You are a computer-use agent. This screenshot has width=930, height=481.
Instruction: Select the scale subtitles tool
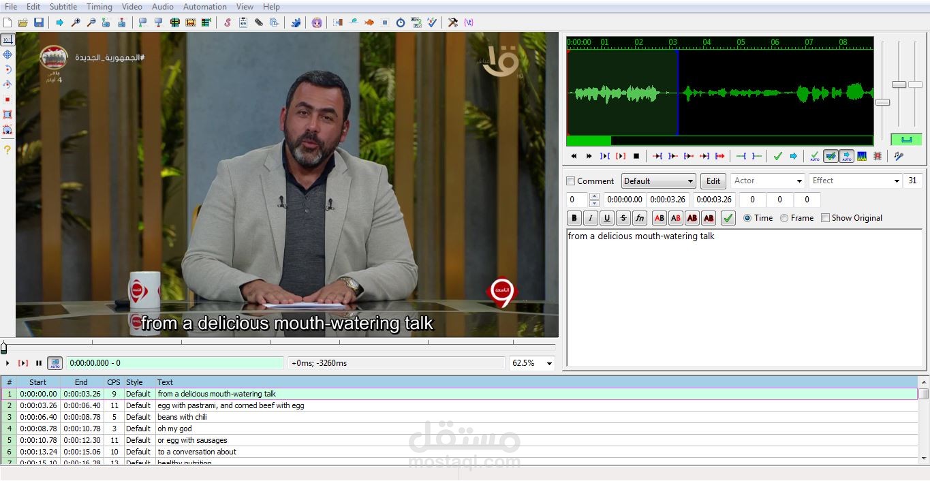7,99
